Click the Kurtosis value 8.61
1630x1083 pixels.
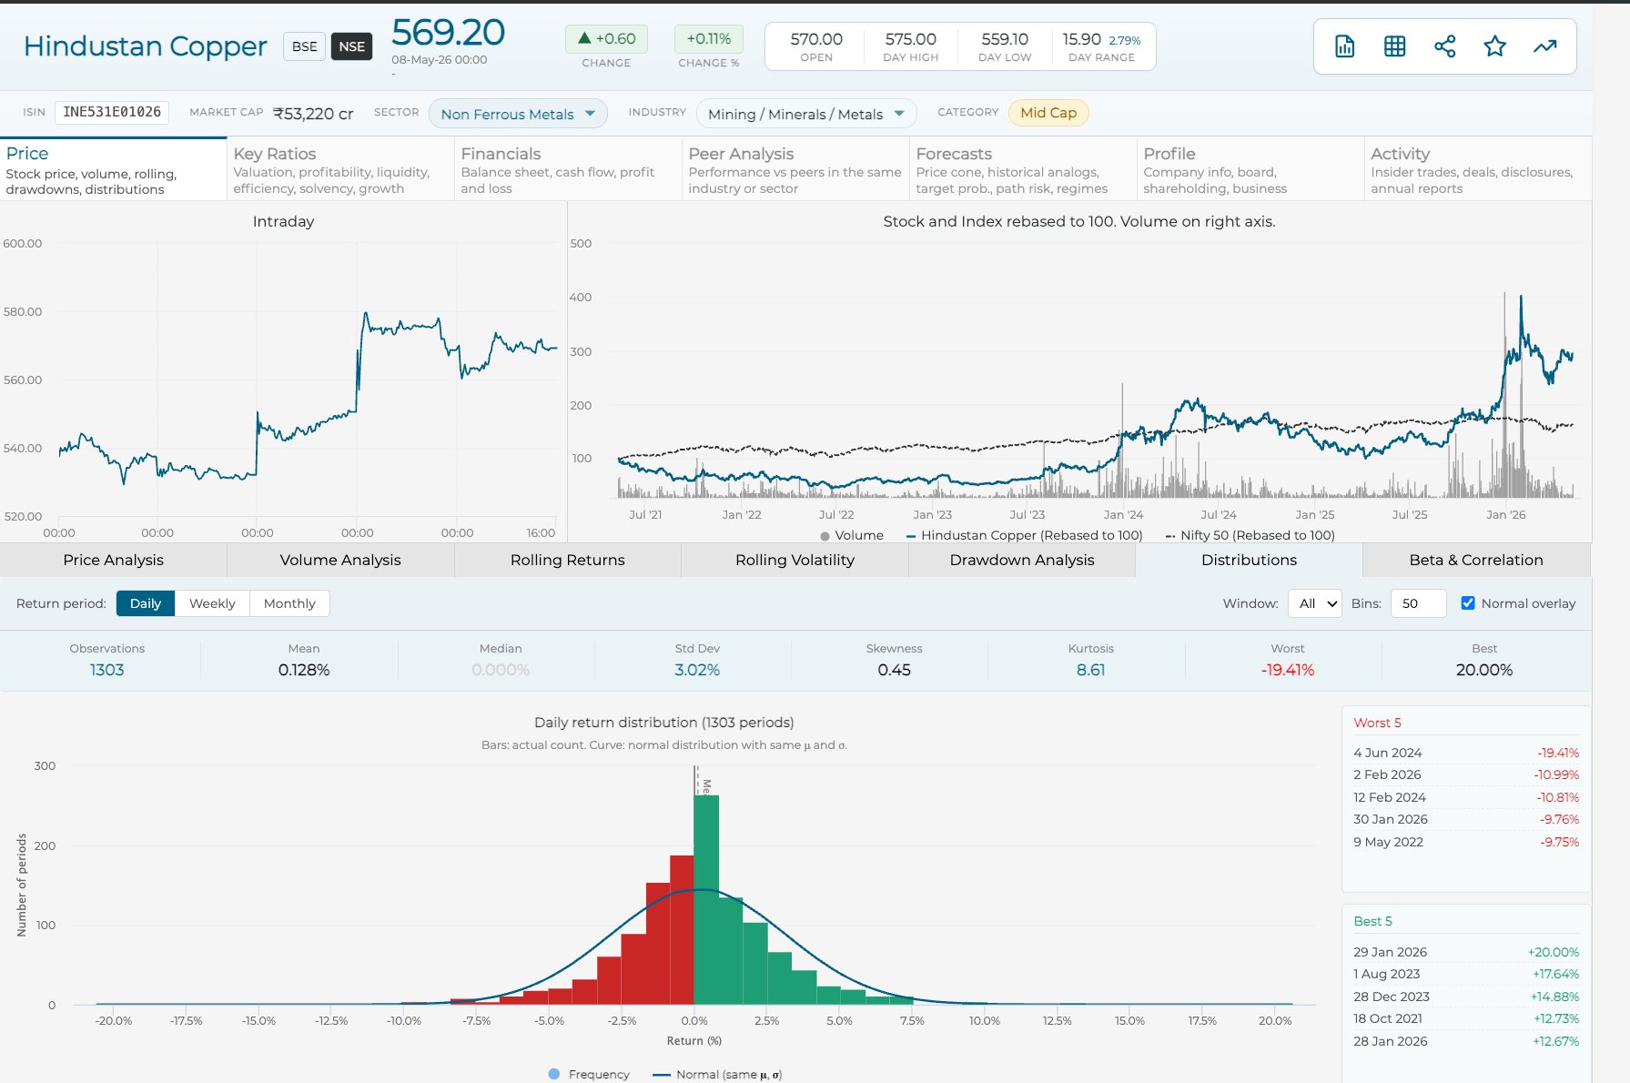point(1090,670)
